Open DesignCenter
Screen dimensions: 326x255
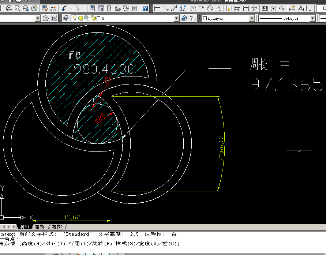coord(101,8)
